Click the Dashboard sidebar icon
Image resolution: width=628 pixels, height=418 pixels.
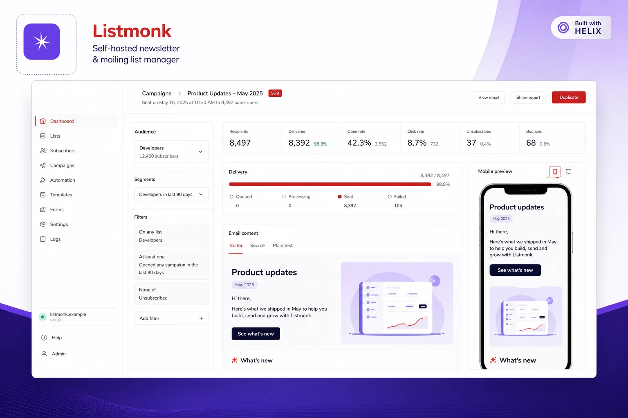pos(43,121)
